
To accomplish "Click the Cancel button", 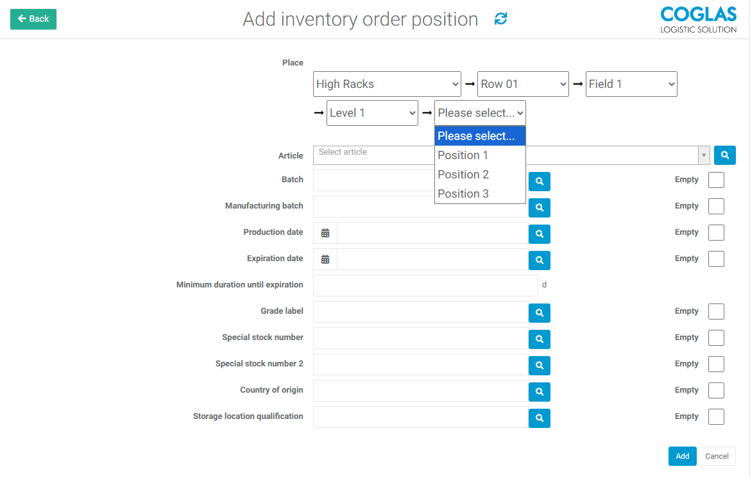I will pos(717,456).
